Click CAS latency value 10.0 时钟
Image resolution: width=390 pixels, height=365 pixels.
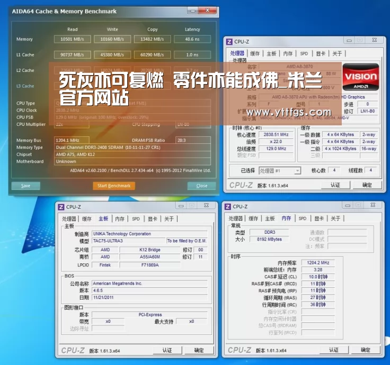(x=318, y=277)
